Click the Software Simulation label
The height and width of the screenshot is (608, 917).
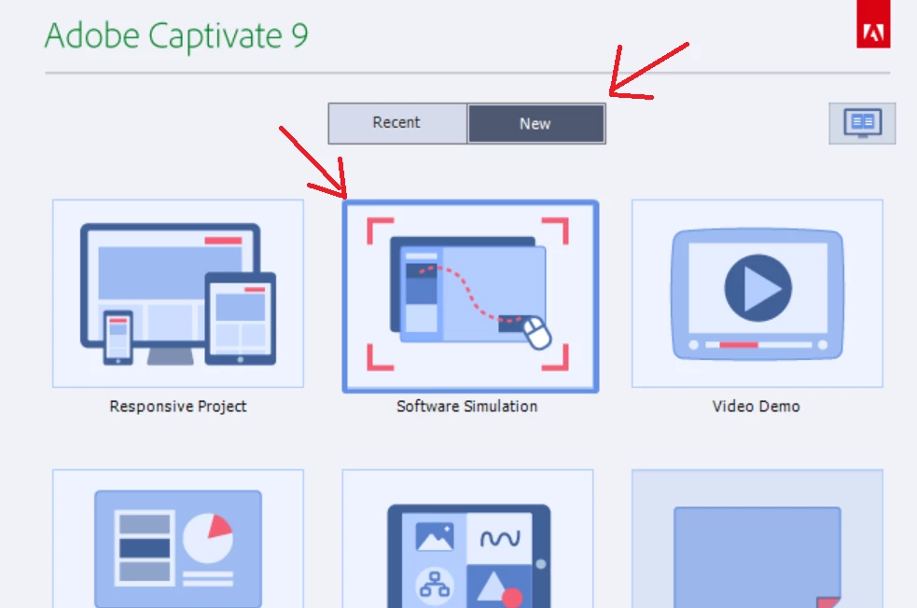(x=466, y=407)
